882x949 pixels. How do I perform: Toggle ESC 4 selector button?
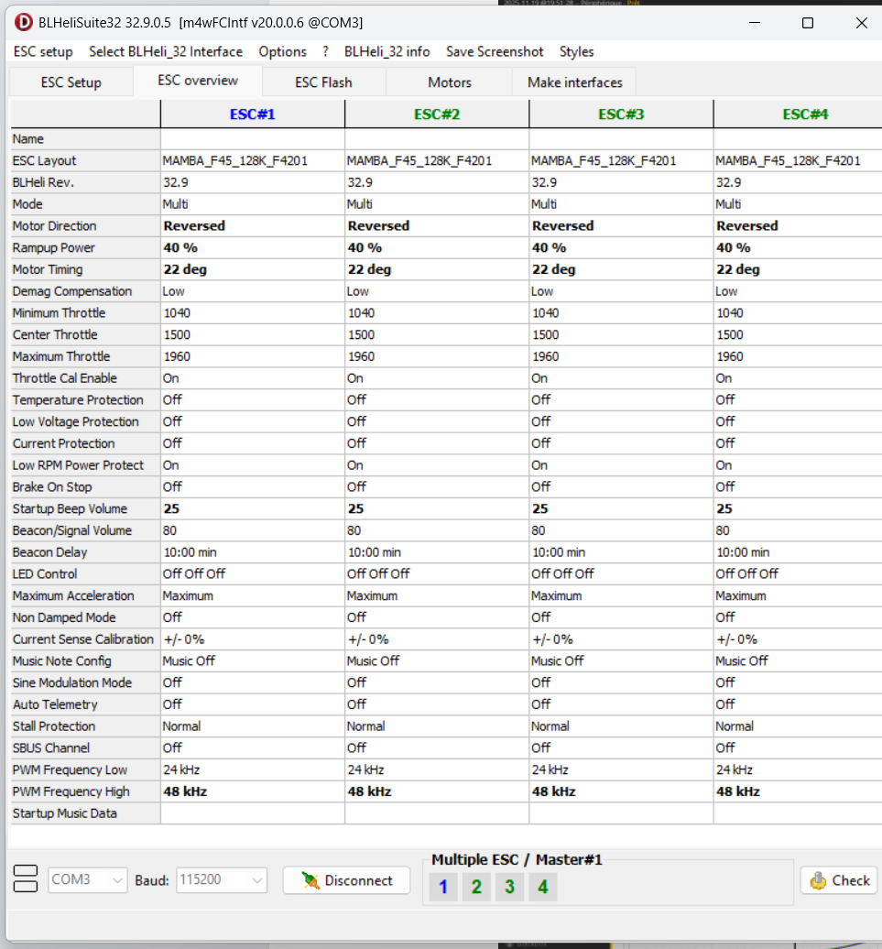point(542,887)
